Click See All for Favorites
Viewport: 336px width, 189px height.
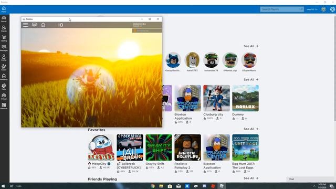[251, 129]
